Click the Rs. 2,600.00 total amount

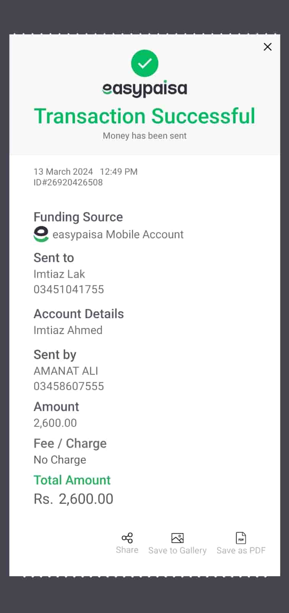73,499
